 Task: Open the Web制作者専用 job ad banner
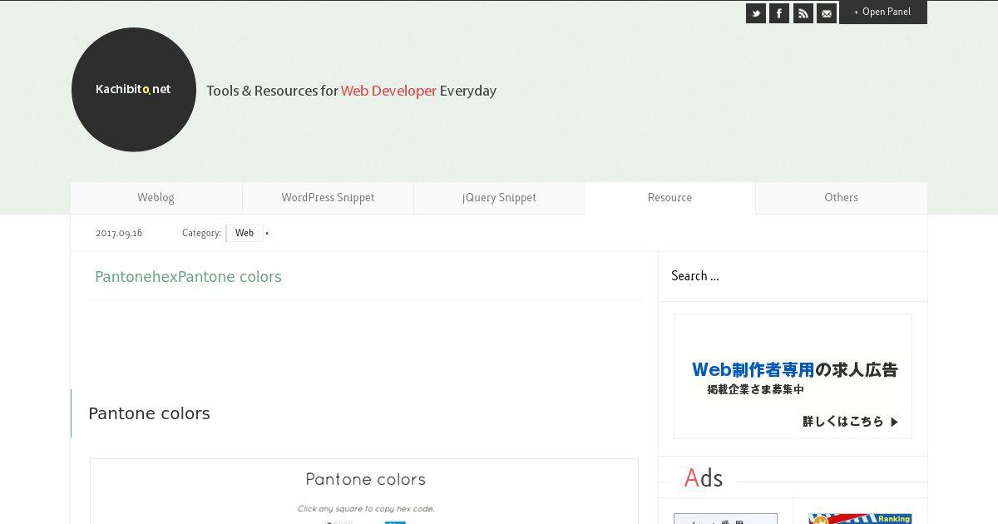[x=793, y=377]
